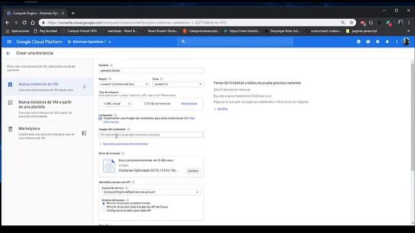Open the header three-dot settings menu
The width and height of the screenshot is (415, 233).
tap(396, 41)
